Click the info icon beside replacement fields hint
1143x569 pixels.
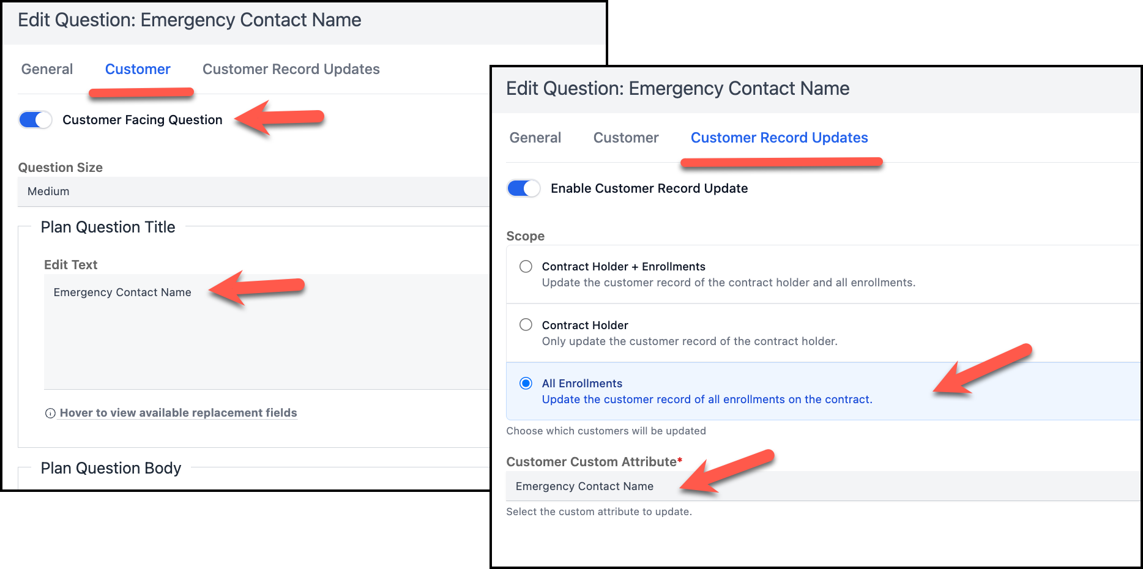click(50, 414)
